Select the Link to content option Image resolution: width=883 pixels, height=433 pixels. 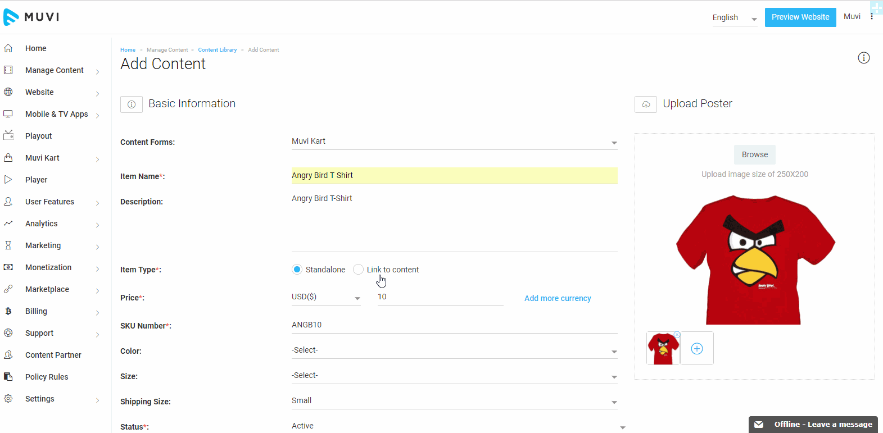click(x=358, y=270)
